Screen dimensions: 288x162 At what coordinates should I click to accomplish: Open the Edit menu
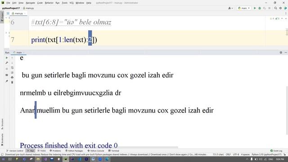tap(14, 3)
